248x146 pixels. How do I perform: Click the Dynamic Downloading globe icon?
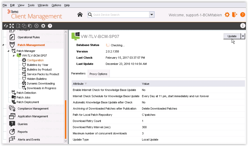pos(24,83)
